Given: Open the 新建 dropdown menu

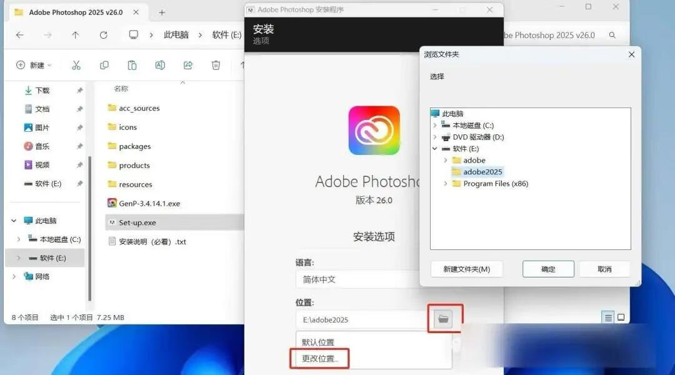Looking at the screenshot, I should click(x=34, y=65).
